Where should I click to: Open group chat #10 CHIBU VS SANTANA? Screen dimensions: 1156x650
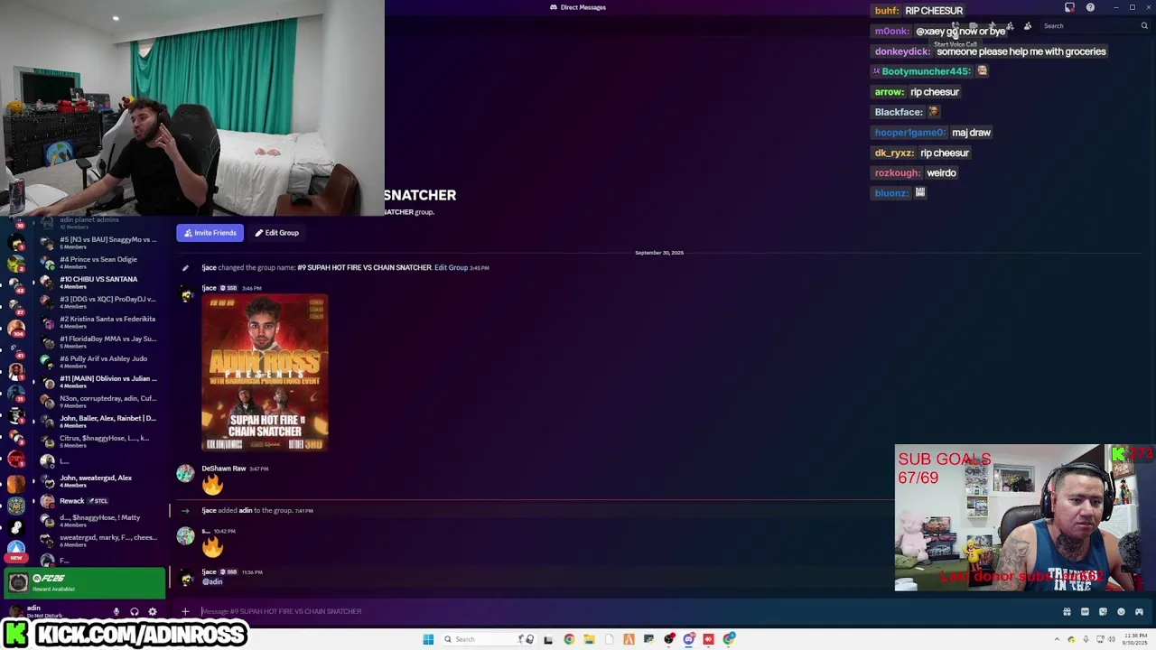coord(99,283)
